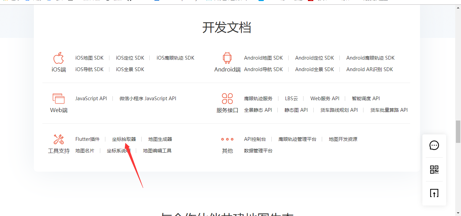Open LBS云 link
This screenshot has width=461, height=216.
pos(292,99)
